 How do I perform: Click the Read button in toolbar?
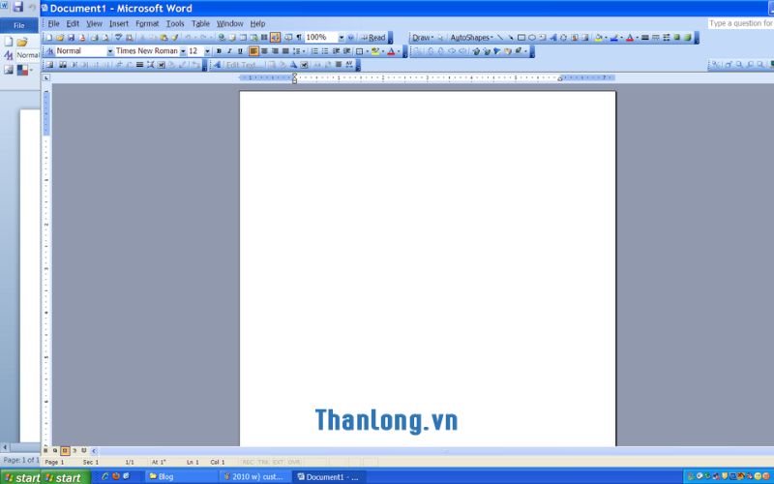pos(373,38)
